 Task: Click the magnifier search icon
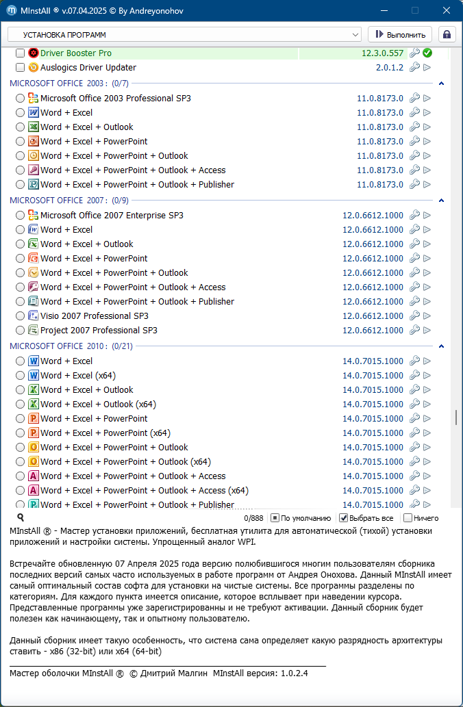click(x=21, y=517)
